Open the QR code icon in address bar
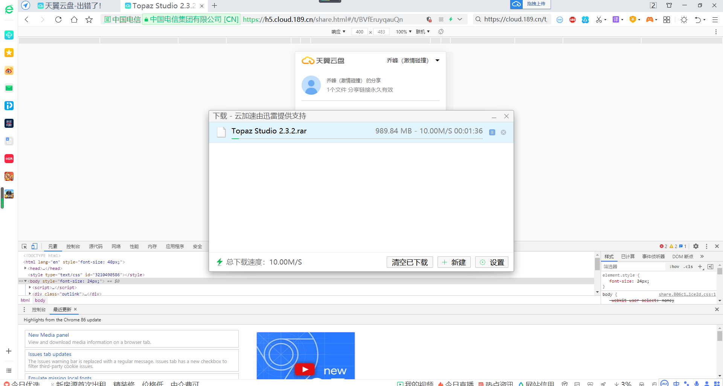Screen dimensions: 723x386 (x=441, y=20)
